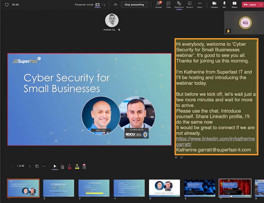Select slide 1 thumbnail

(x=23, y=188)
